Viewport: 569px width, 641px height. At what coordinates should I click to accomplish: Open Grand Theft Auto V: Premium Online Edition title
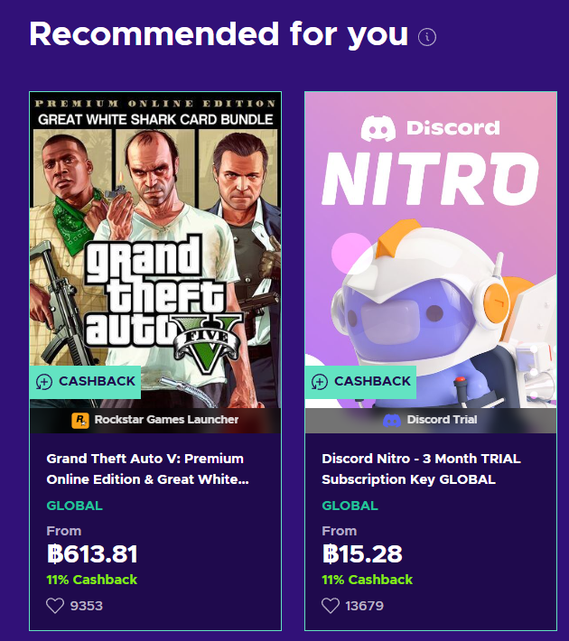click(x=148, y=469)
